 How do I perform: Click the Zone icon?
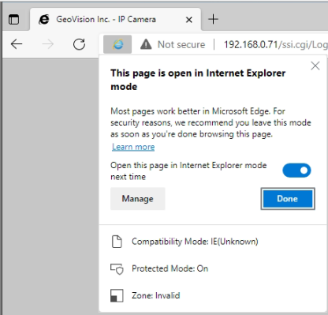[x=117, y=295]
